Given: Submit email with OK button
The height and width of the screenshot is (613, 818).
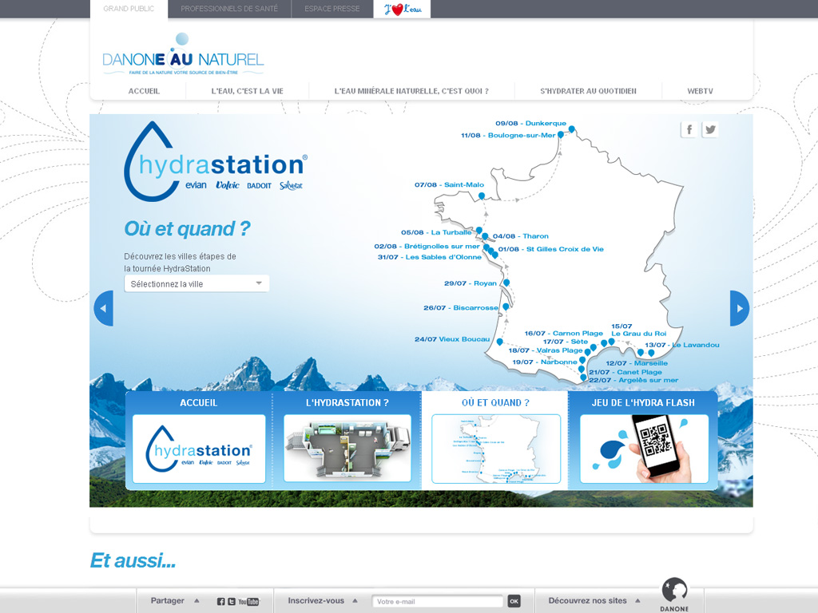Looking at the screenshot, I should point(514,601).
